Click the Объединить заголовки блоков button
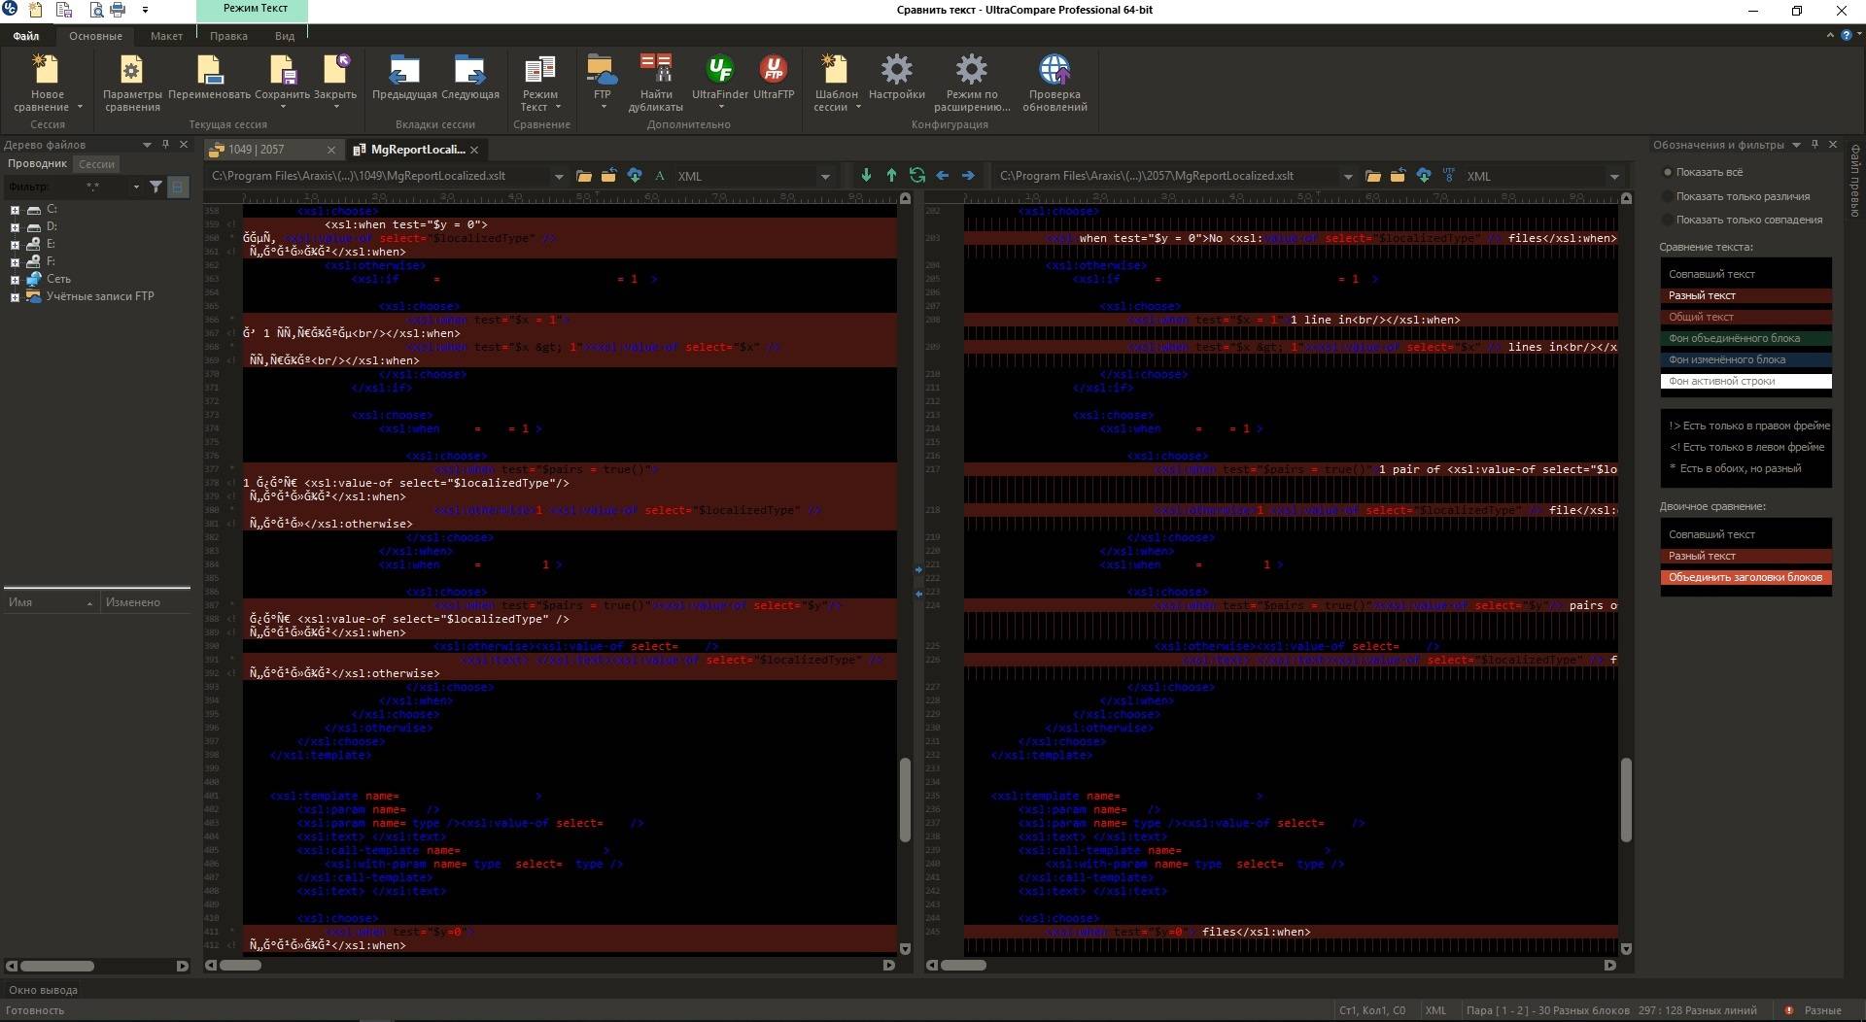The height and width of the screenshot is (1022, 1866). pos(1745,577)
